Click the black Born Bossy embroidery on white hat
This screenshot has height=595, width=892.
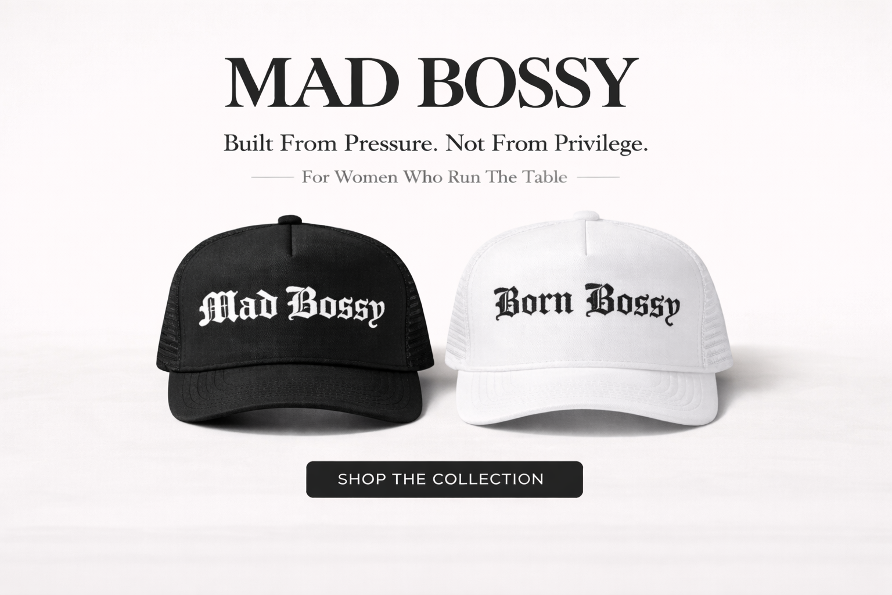pyautogui.click(x=587, y=303)
